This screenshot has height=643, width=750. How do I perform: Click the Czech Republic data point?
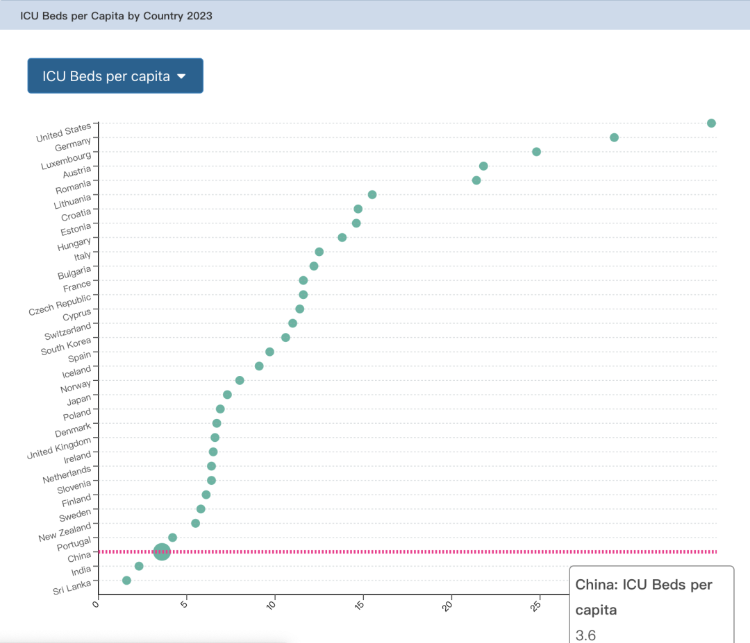[x=303, y=295]
